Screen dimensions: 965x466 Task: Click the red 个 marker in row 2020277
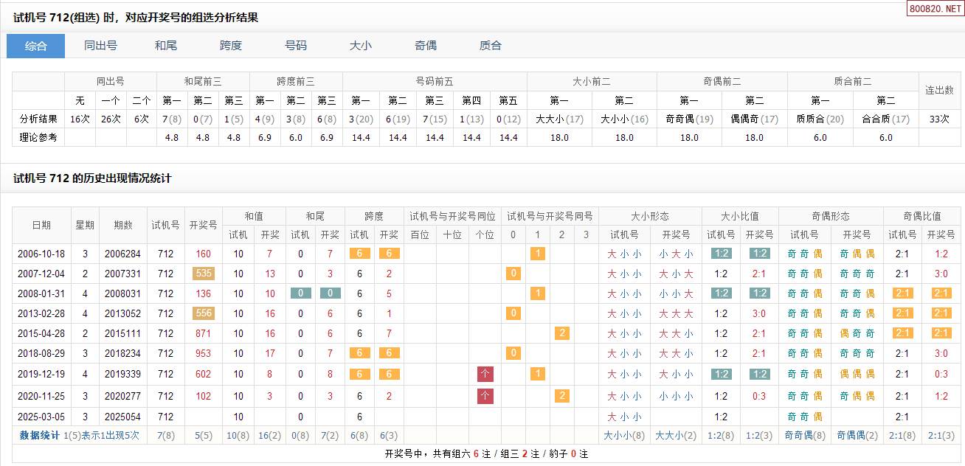pyautogui.click(x=485, y=396)
